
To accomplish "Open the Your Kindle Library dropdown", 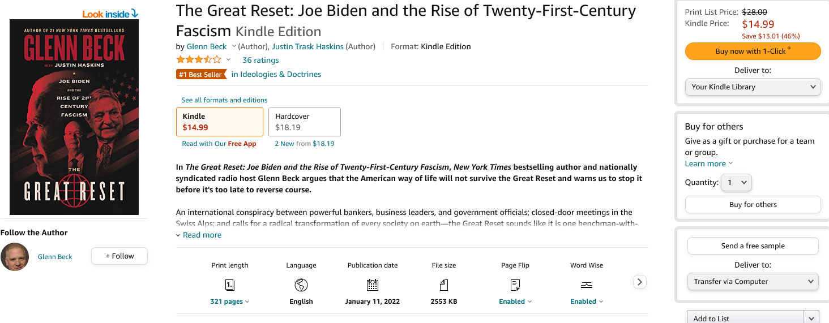I will (753, 87).
